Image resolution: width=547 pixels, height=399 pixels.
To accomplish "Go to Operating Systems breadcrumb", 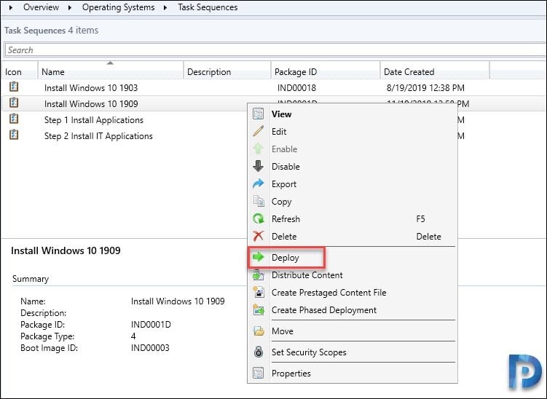I will tap(118, 7).
